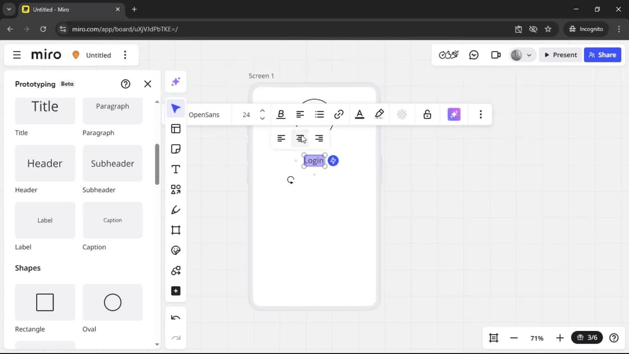The image size is (629, 354).
Task: Open the Templates tool
Action: point(176,129)
